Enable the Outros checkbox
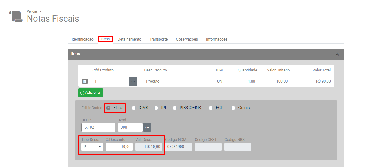Image resolution: width=372 pixels, height=167 pixels. [233, 108]
